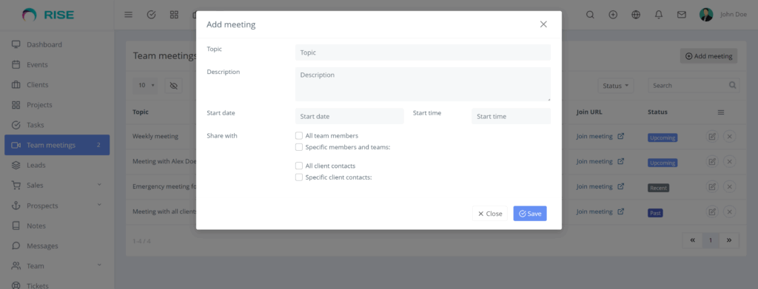Expand the Sales sidebar submenu
The height and width of the screenshot is (289, 758).
[x=99, y=185]
